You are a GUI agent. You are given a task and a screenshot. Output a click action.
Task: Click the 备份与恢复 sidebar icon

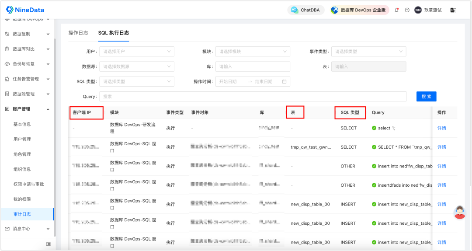coord(7,64)
